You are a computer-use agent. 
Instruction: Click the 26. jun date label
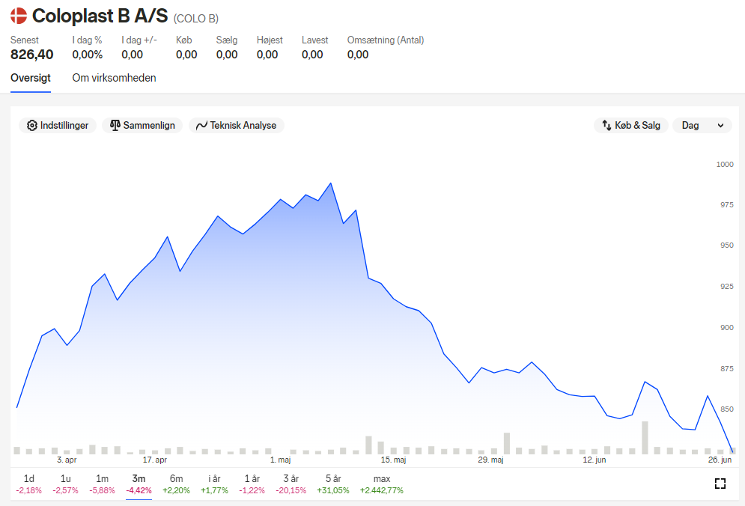(x=720, y=460)
